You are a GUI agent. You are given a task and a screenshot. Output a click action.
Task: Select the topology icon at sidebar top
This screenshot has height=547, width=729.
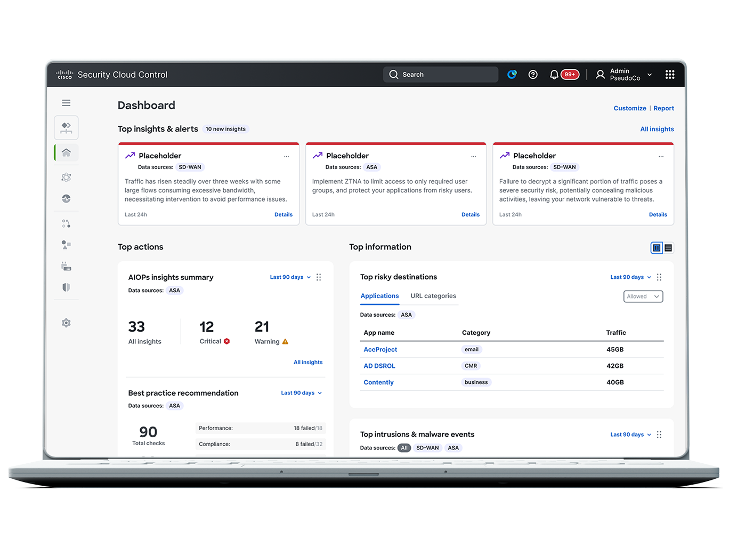click(x=66, y=127)
